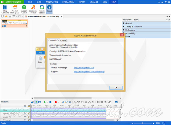
Task: Toggle lock on Audio_003 track
Action: point(29,117)
